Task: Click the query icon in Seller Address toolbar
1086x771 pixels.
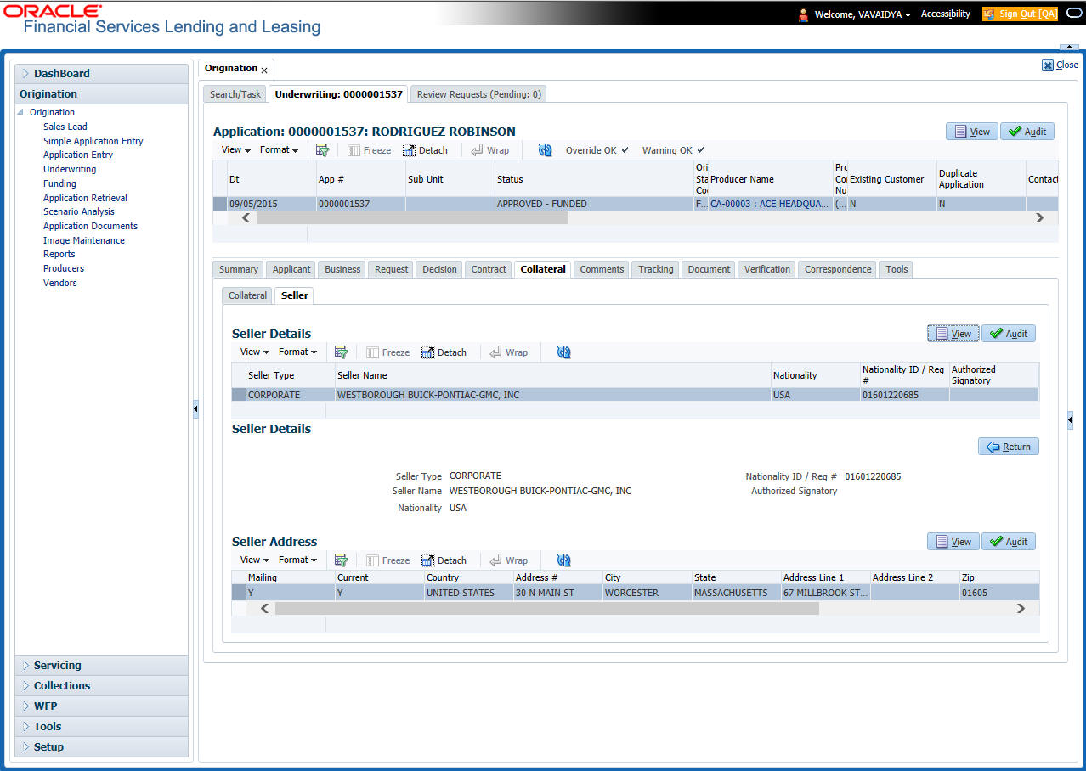Action: [341, 560]
